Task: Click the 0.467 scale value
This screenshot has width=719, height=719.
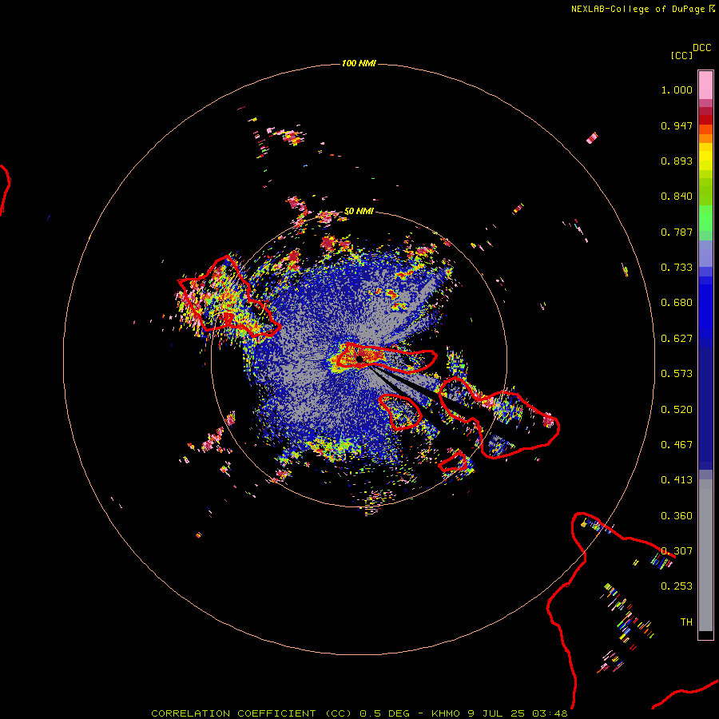Action: [677, 445]
